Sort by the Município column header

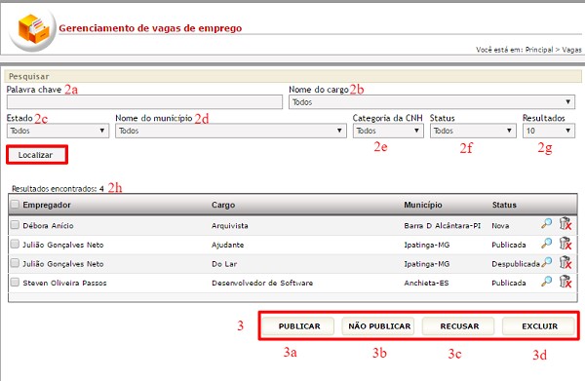tap(423, 205)
